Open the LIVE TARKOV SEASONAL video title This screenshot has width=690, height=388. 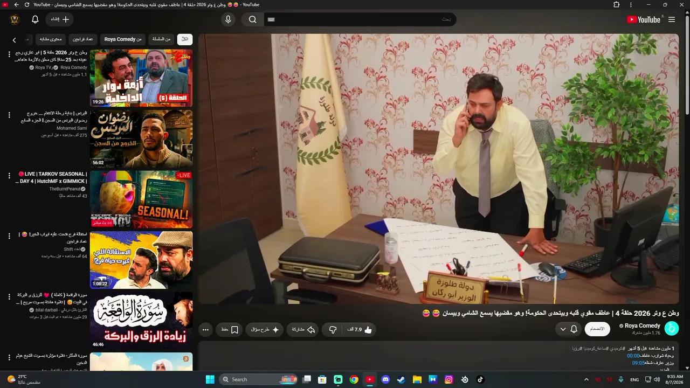click(51, 177)
